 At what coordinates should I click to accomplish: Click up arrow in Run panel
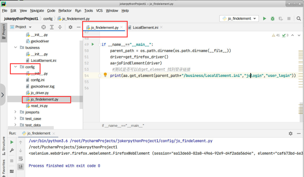coord(21,142)
